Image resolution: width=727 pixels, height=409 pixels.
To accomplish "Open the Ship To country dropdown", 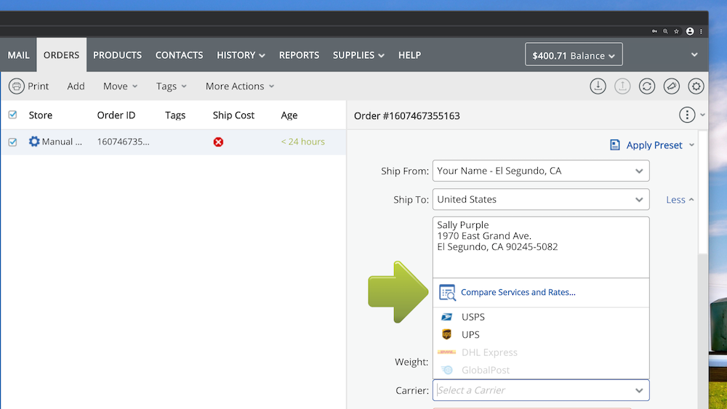I will click(x=638, y=199).
